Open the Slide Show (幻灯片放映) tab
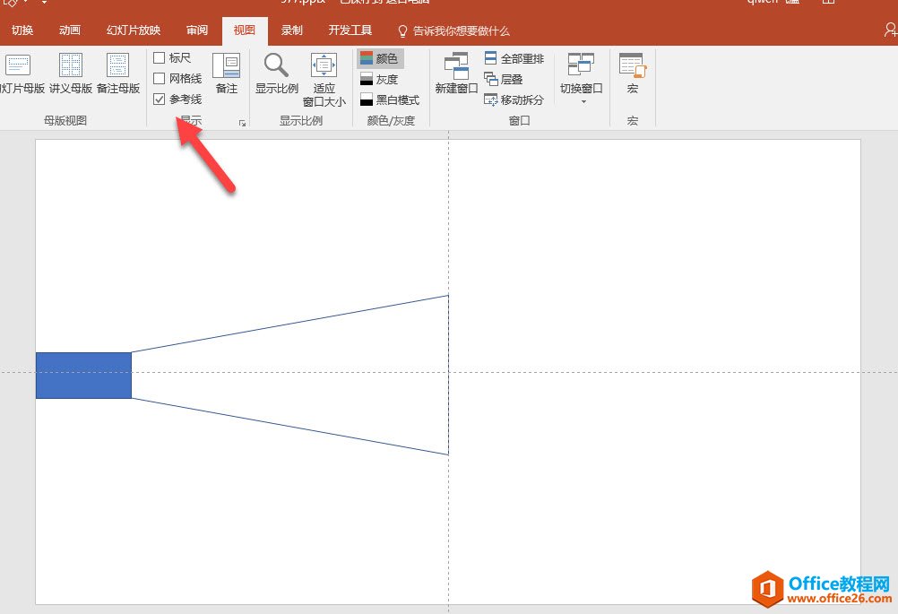Viewport: 898px width, 614px height. (134, 30)
